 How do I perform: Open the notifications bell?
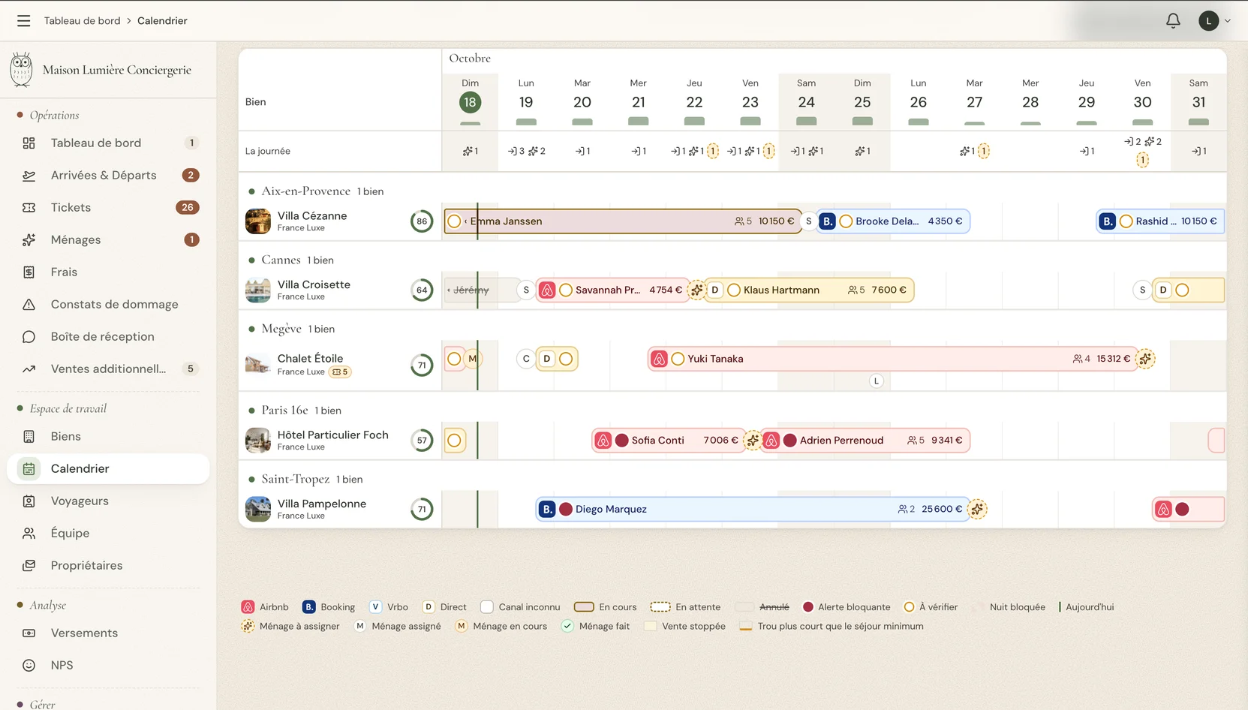pyautogui.click(x=1173, y=21)
